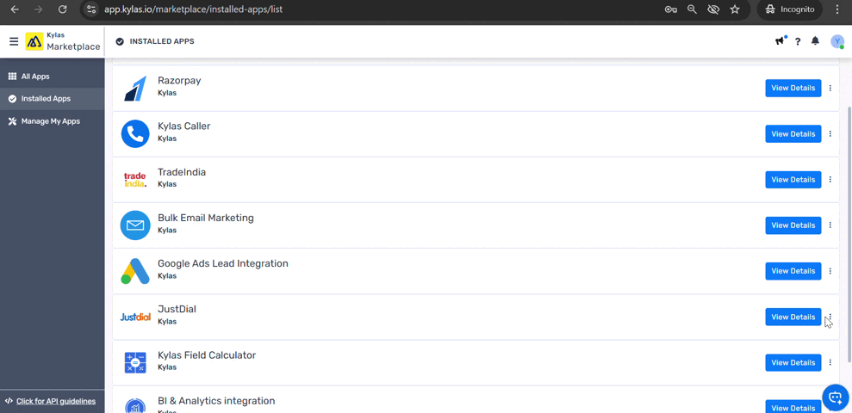
Task: Go to All Apps
Action: tap(53, 77)
